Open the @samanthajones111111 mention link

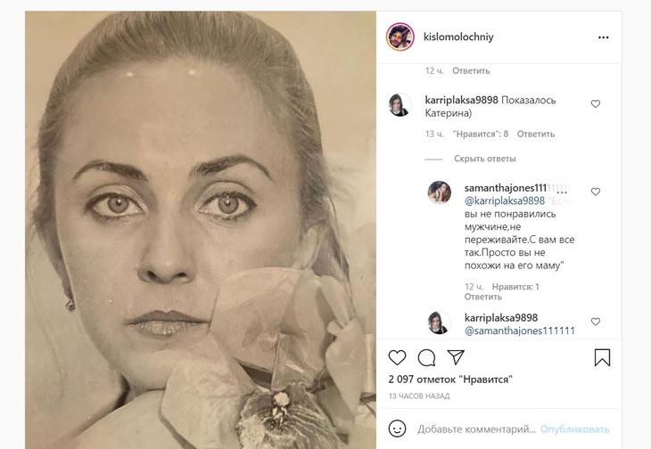(x=519, y=331)
